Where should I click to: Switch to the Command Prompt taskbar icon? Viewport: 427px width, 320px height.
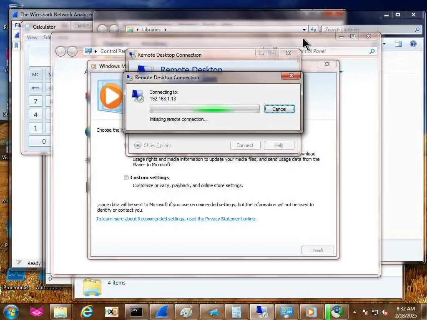pos(136,312)
